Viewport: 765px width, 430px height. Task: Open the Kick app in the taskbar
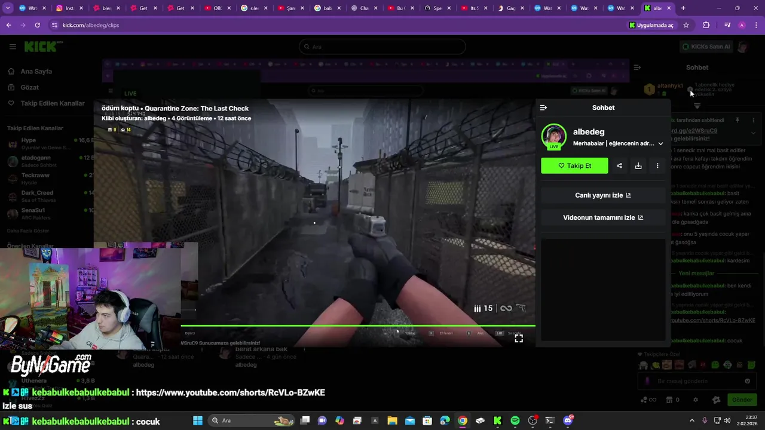click(x=497, y=420)
